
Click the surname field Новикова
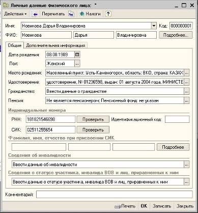tap(46, 35)
